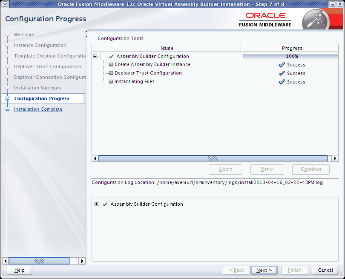Screen dimensions: 345x279
Task: Click the Continue button
Action: 311,170
